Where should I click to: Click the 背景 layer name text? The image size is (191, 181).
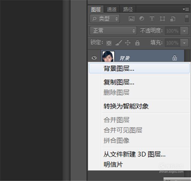coord(124,58)
